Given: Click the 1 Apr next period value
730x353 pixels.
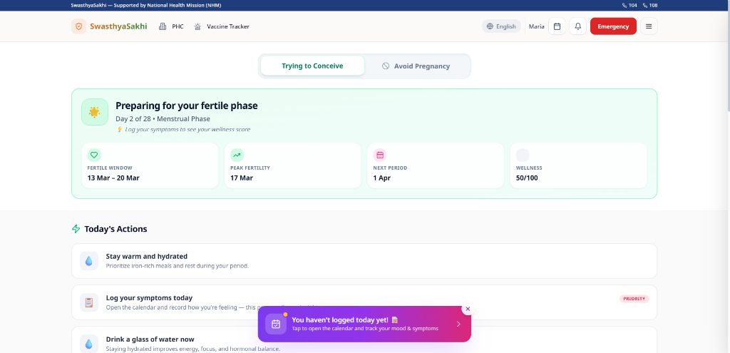Looking at the screenshot, I should pyautogui.click(x=382, y=178).
